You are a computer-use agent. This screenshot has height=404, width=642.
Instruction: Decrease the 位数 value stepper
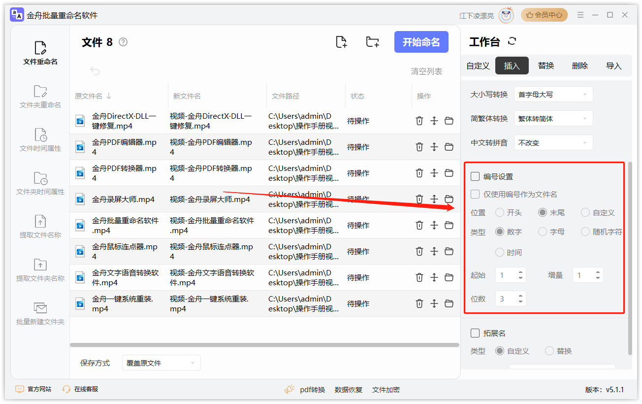pos(520,302)
